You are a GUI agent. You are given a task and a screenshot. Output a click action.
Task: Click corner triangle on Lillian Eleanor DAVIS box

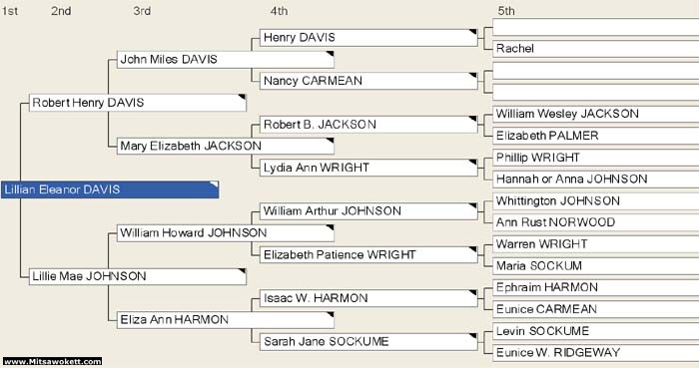coord(214,184)
